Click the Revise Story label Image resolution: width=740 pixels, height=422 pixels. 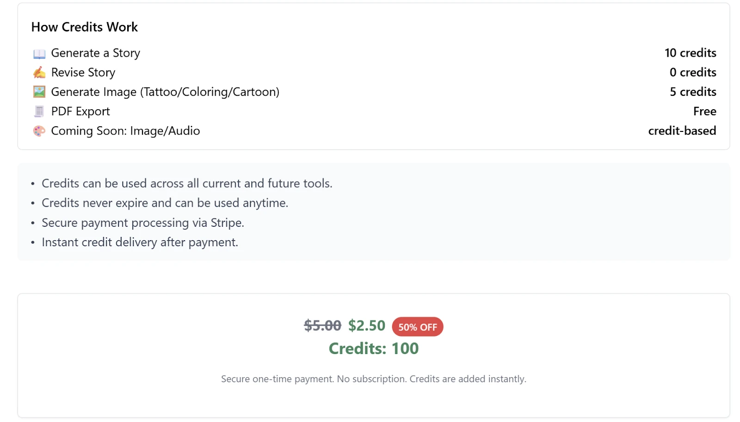83,73
